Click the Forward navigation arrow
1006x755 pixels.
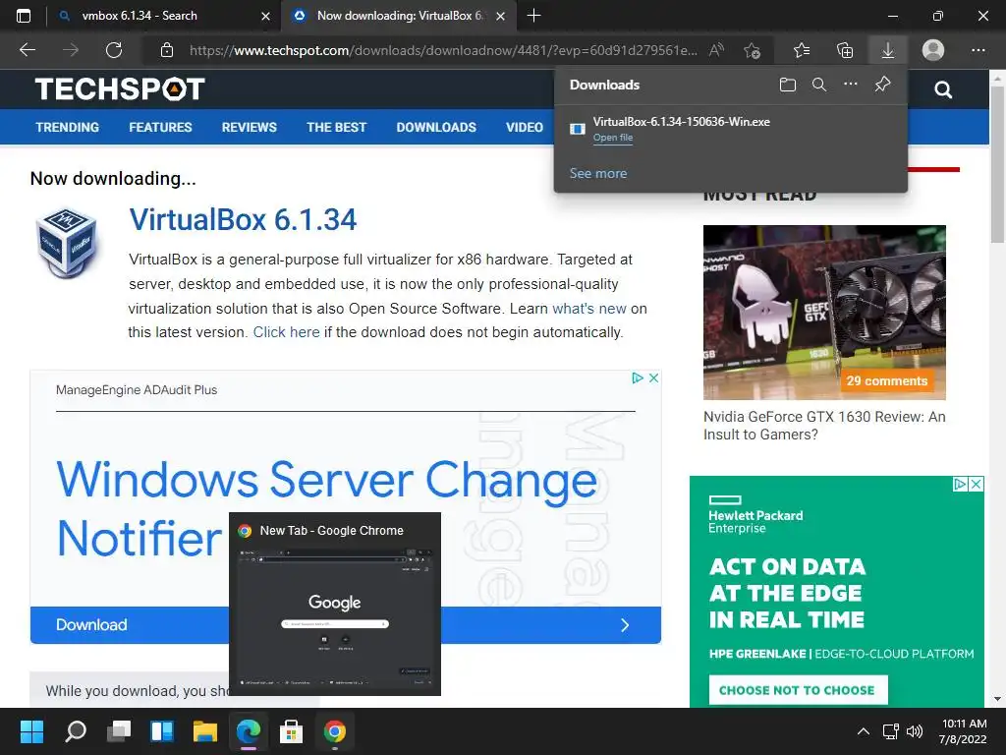click(x=71, y=50)
